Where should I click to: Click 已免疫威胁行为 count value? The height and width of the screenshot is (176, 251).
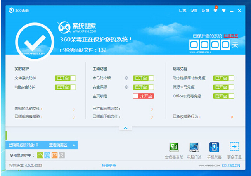point(232,117)
